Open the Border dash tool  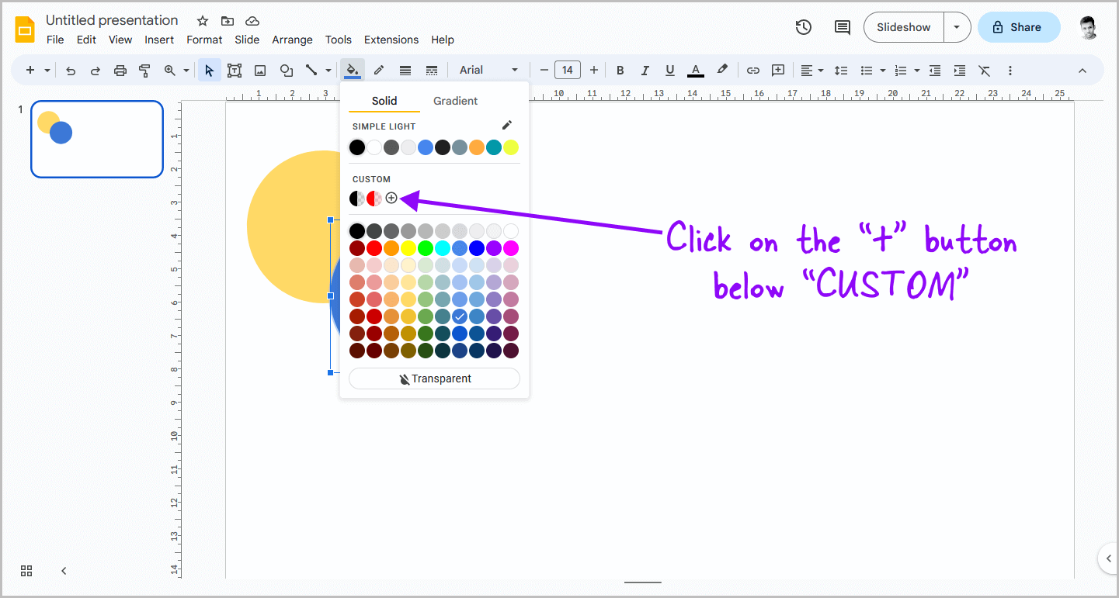pos(431,70)
